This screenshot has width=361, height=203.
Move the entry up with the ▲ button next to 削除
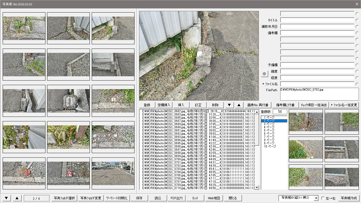(239, 105)
